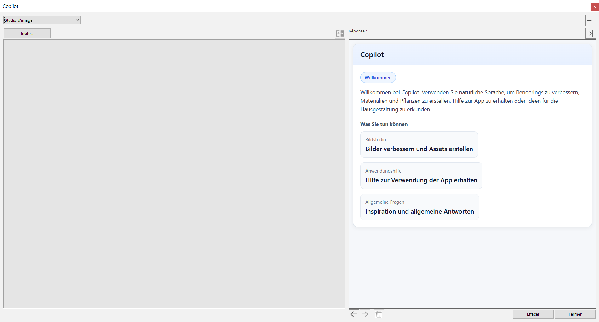Choose the Allgemeine Fragen card
This screenshot has width=599, height=322.
click(419, 207)
